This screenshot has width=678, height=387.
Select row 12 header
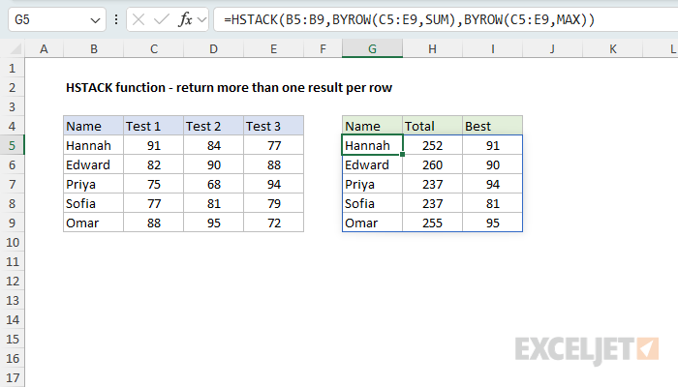click(12, 282)
